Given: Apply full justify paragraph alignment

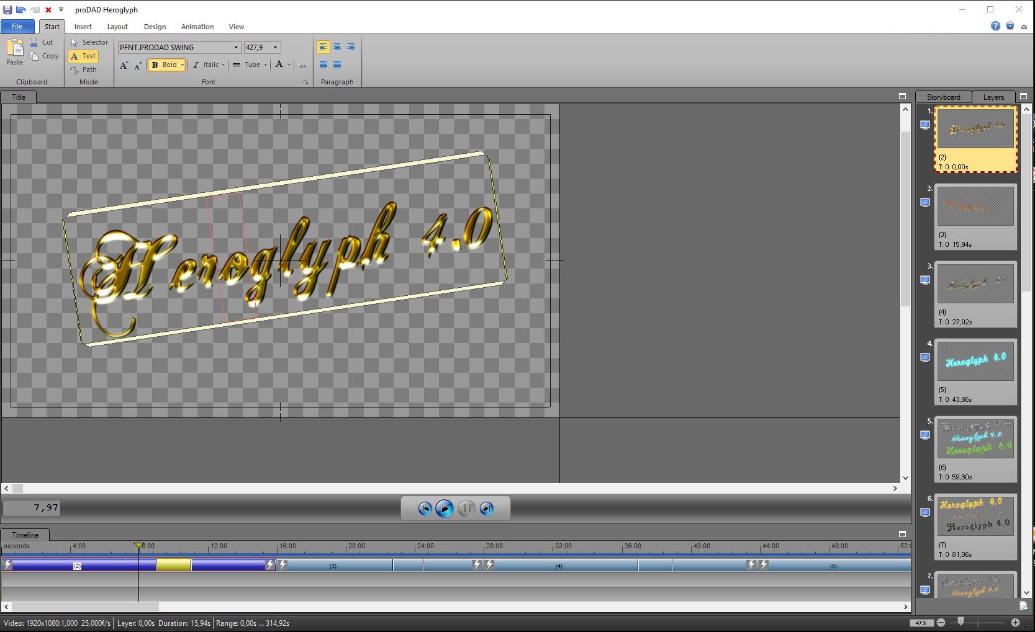Looking at the screenshot, I should pos(337,65).
